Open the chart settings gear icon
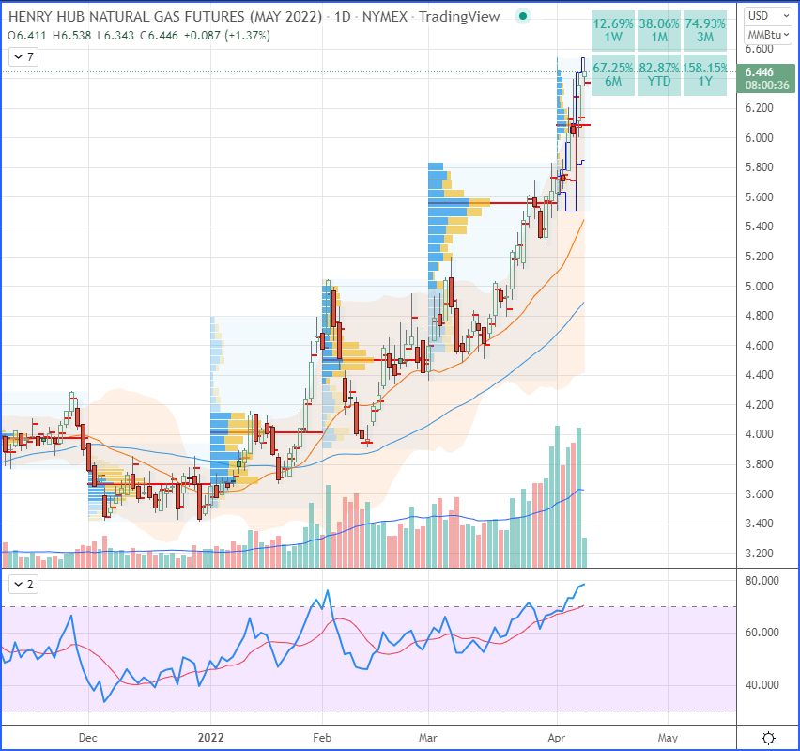 click(x=768, y=738)
